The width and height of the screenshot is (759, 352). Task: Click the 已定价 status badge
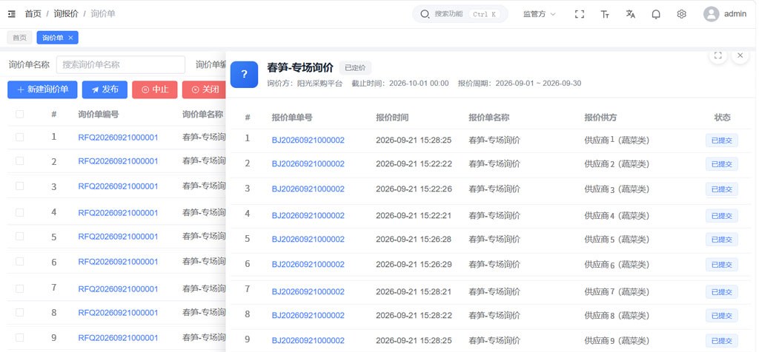point(355,67)
